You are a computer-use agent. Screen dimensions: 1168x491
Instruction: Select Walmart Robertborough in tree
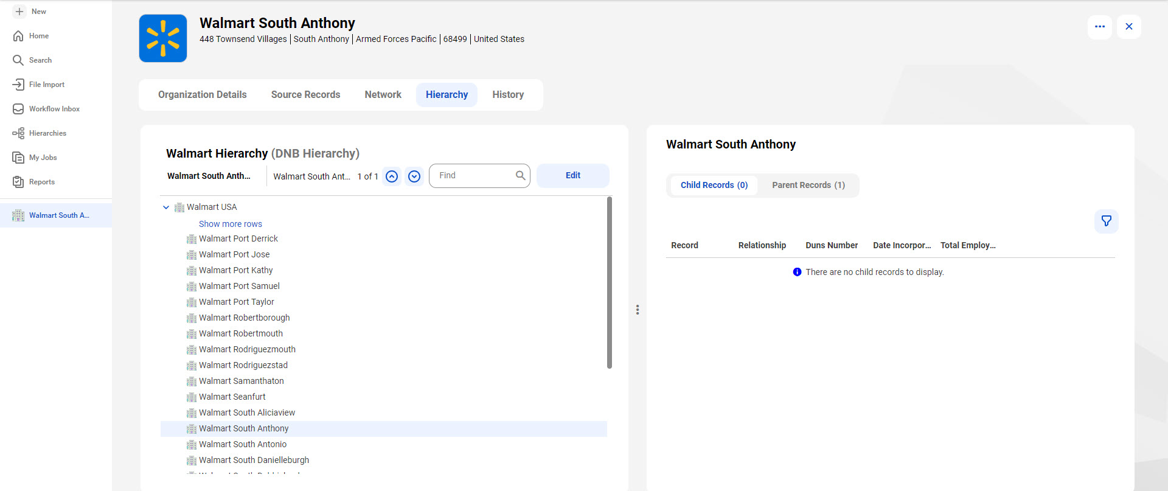[x=245, y=318]
